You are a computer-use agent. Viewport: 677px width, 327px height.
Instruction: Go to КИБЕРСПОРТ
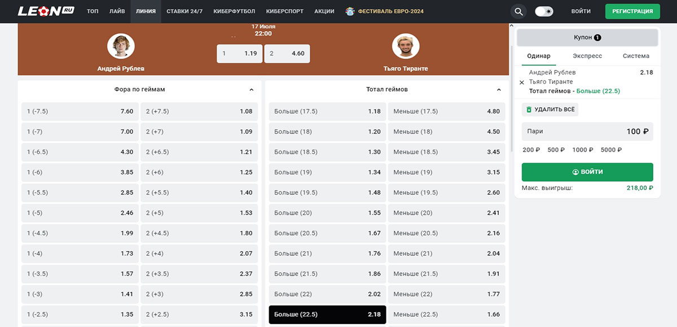[284, 11]
